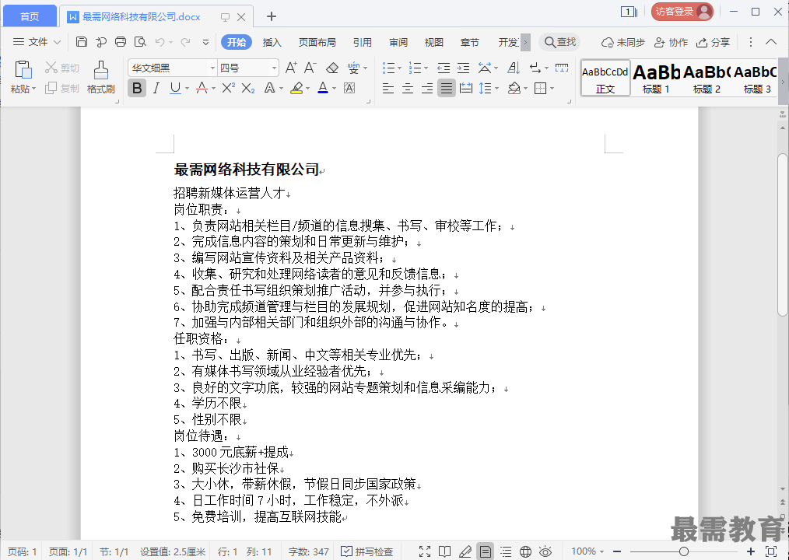Switch to reading layout in status bar

point(445,551)
